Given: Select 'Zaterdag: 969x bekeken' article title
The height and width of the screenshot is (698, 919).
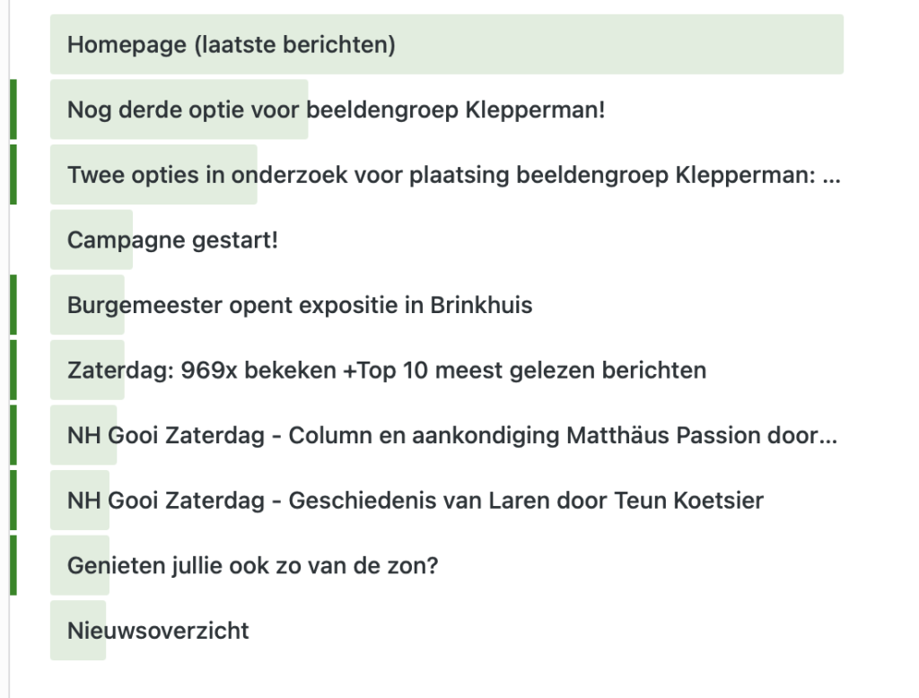Looking at the screenshot, I should (x=386, y=370).
